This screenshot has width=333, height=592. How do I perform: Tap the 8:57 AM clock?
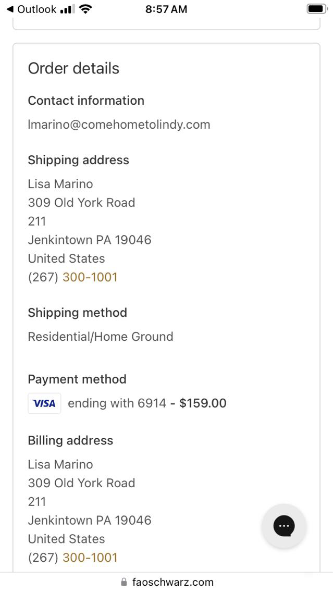(x=166, y=9)
